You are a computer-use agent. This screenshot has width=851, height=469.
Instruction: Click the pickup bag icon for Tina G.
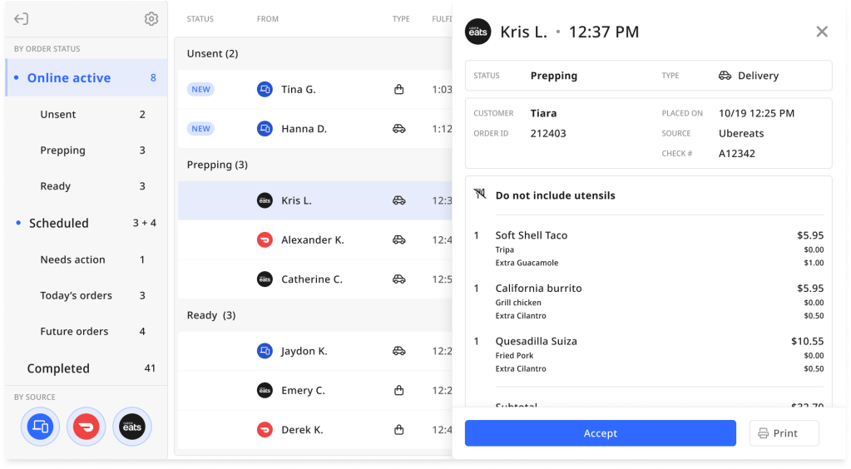[399, 90]
